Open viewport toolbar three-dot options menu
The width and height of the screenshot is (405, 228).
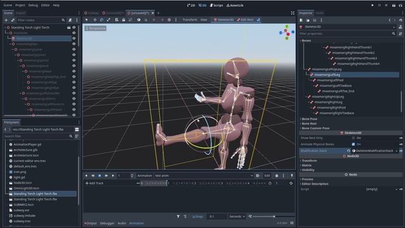[x=176, y=20]
